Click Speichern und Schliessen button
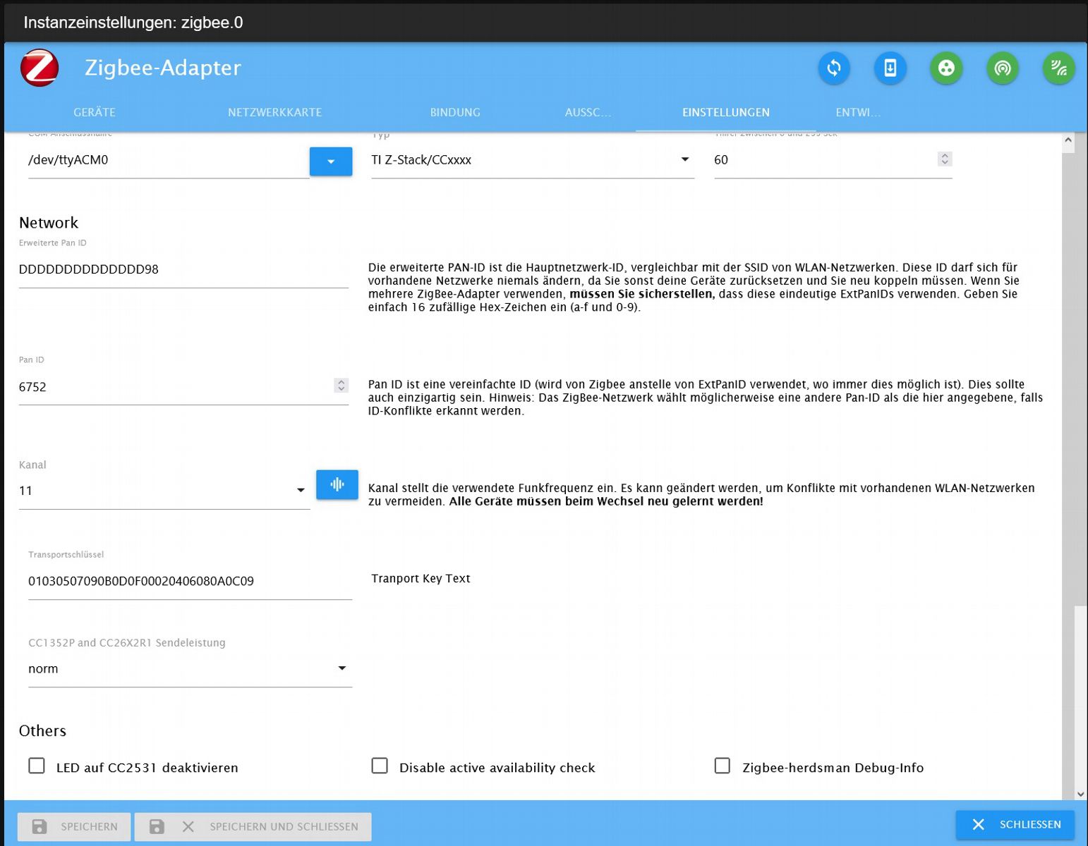Image resolution: width=1088 pixels, height=846 pixels. click(x=253, y=826)
